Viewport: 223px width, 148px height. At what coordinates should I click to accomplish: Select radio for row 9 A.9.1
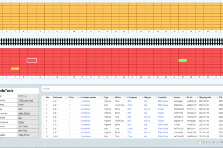(x=43, y=132)
